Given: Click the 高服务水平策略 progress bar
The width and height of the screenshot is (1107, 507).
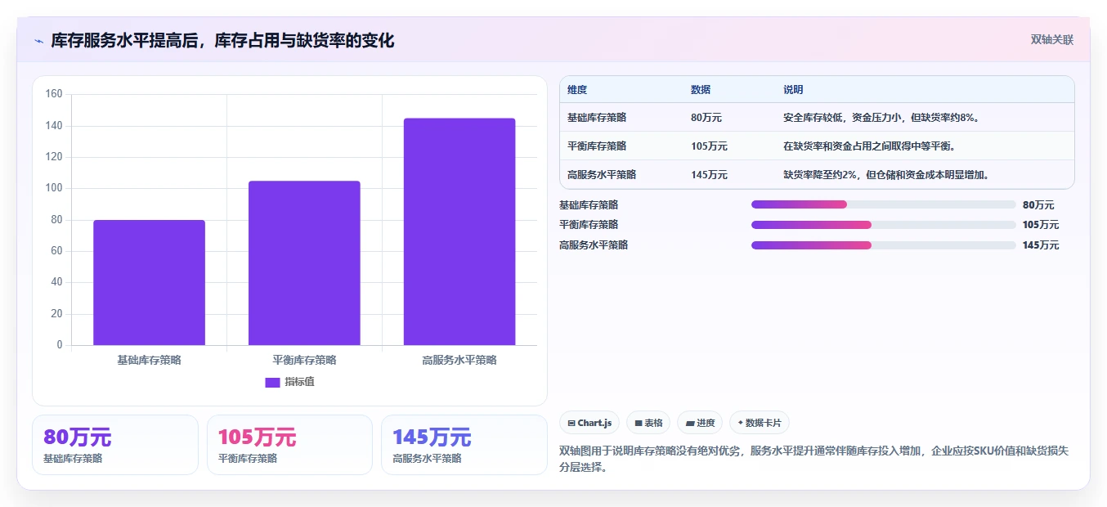Looking at the screenshot, I should pyautogui.click(x=883, y=245).
